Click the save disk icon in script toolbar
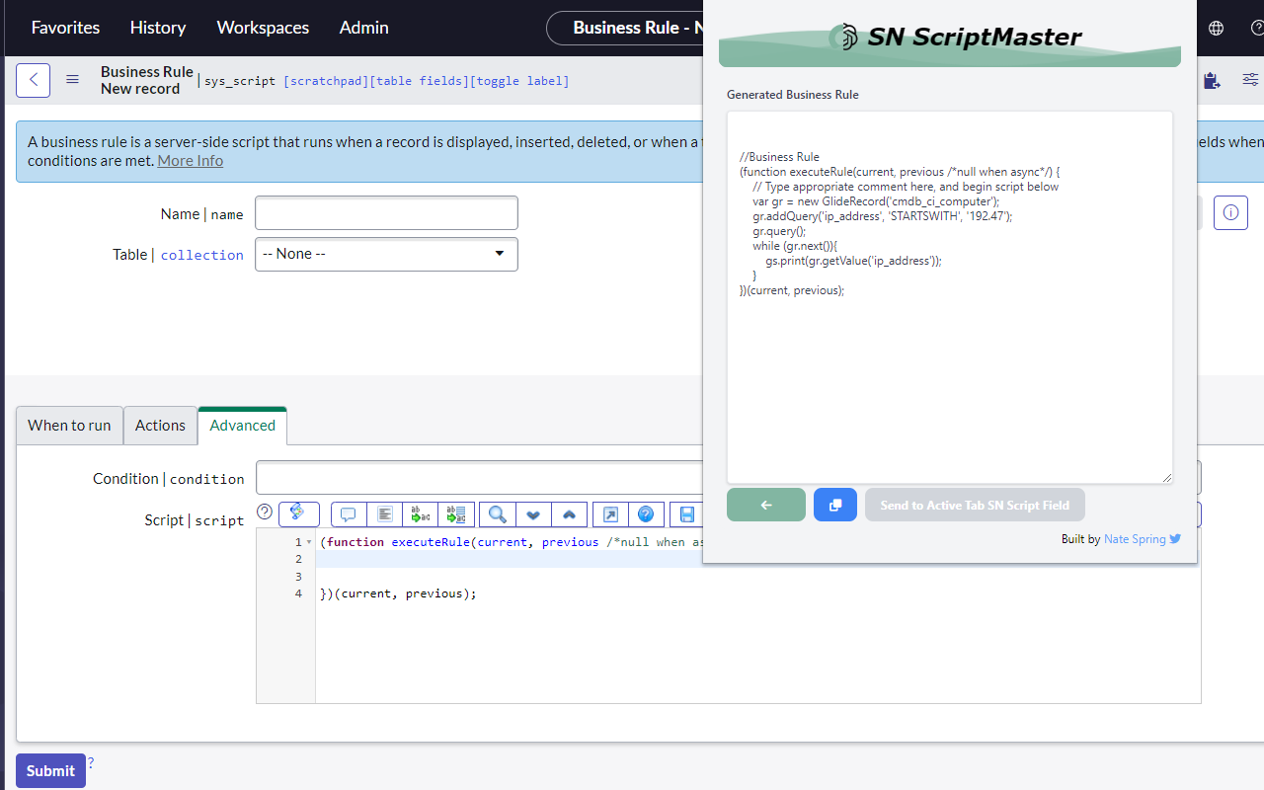1264x790 pixels. [x=686, y=514]
